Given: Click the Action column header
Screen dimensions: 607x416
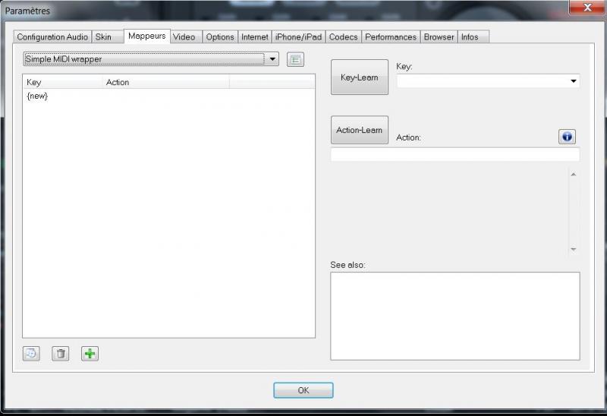Looking at the screenshot, I should (166, 82).
